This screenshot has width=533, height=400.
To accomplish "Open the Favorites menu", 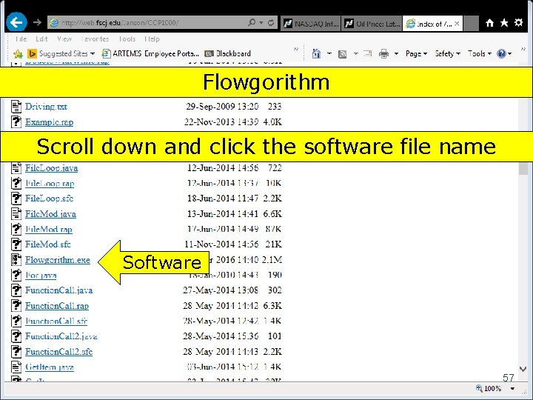I will pos(95,39).
